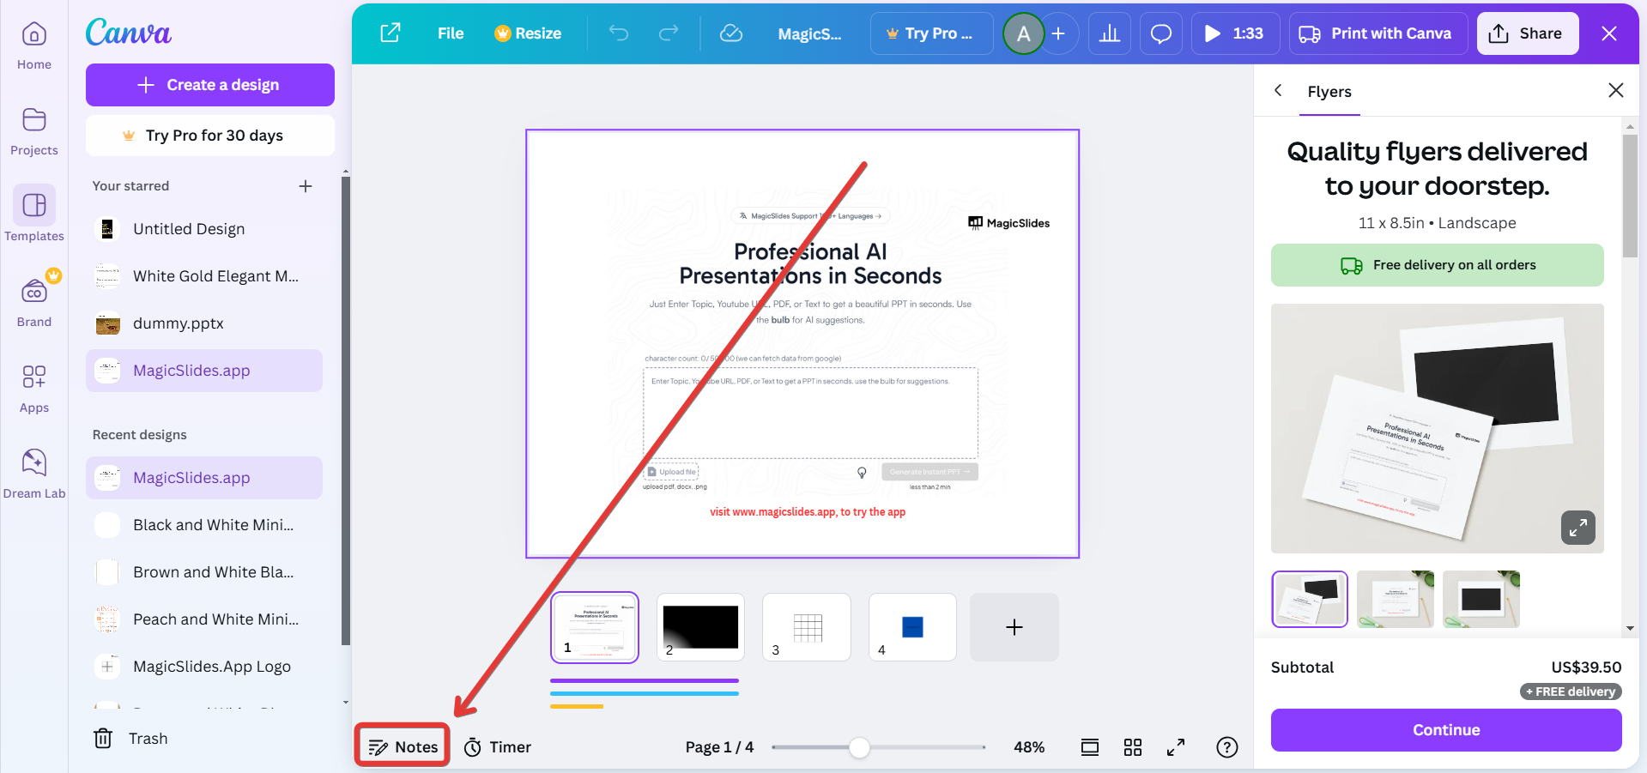Click Continue to proceed with order
The height and width of the screenshot is (773, 1647).
pyautogui.click(x=1446, y=730)
